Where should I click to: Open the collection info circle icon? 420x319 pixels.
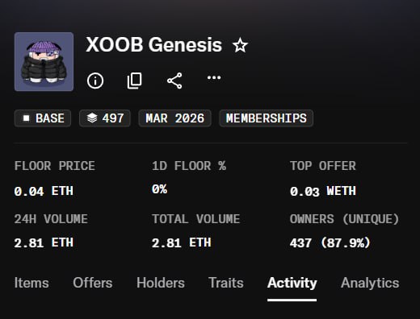[95, 81]
